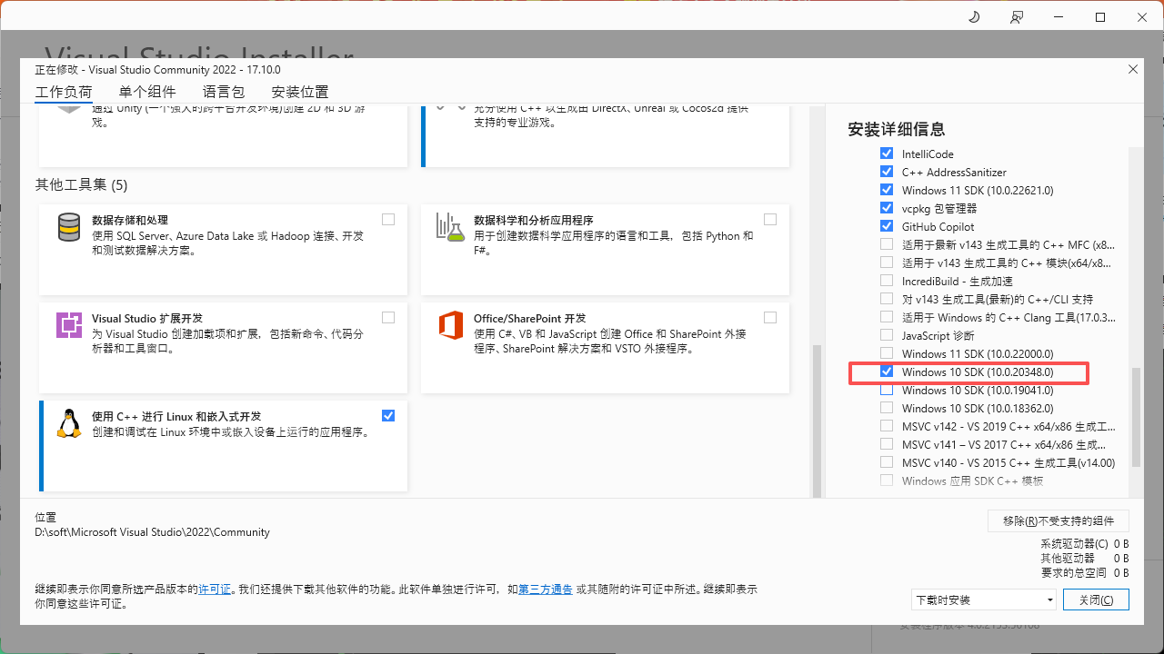Close the modify dialog with X icon
Image resolution: width=1164 pixels, height=654 pixels.
point(1132,69)
